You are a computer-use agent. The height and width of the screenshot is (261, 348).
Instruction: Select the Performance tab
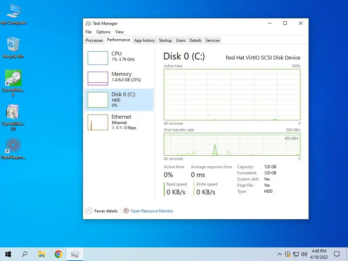119,40
